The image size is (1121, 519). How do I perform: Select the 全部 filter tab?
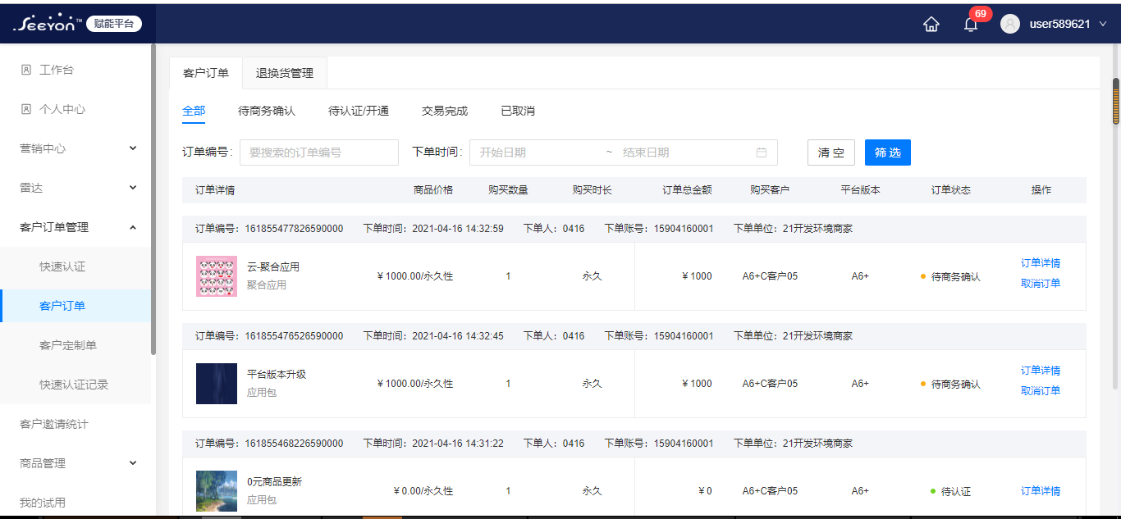tap(194, 111)
